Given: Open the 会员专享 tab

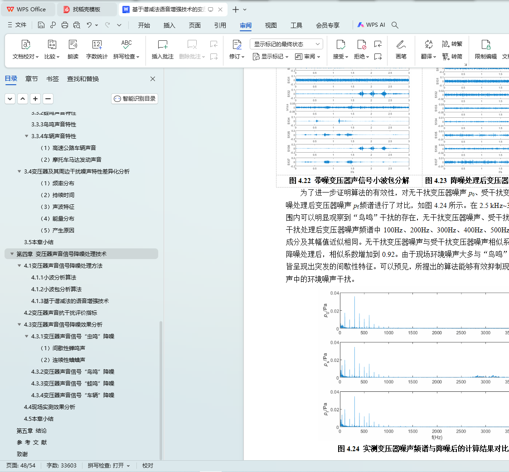Looking at the screenshot, I should (328, 25).
